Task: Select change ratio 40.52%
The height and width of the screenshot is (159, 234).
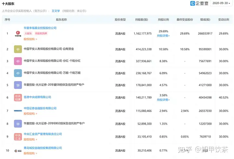Action: 224,97
